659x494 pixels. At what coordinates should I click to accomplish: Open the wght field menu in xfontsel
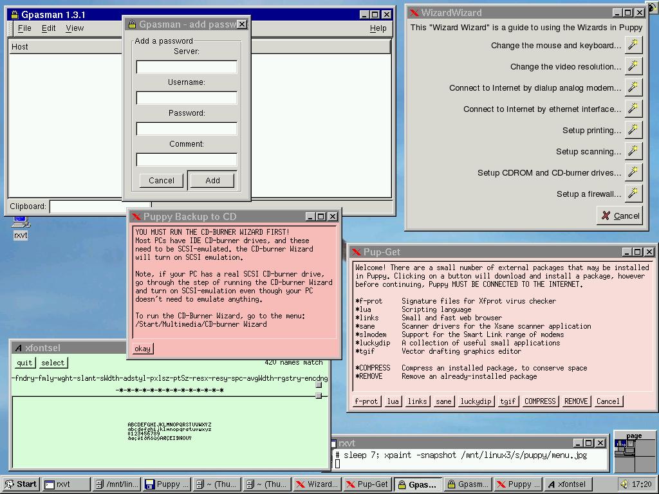[x=67, y=378]
